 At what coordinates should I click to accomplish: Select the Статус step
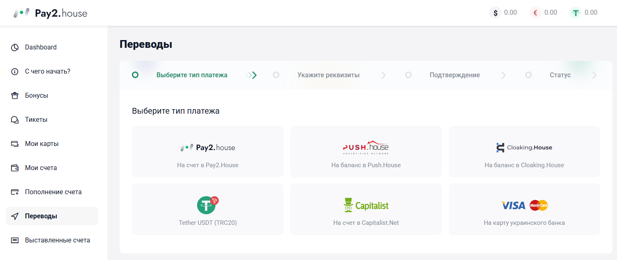tap(560, 75)
